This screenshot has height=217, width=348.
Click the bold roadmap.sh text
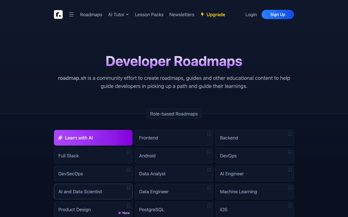click(72, 78)
